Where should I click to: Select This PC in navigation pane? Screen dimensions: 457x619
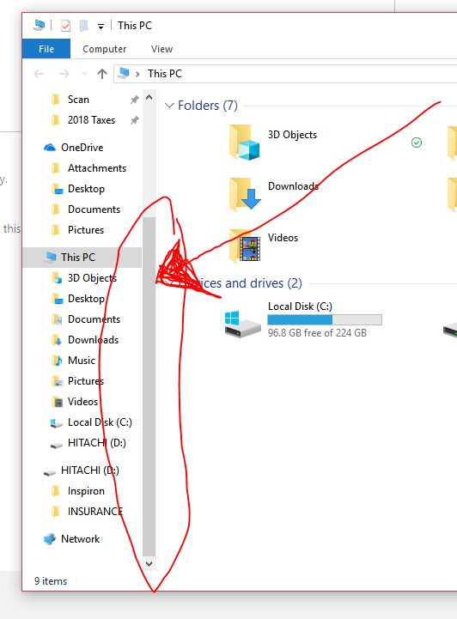tap(82, 258)
